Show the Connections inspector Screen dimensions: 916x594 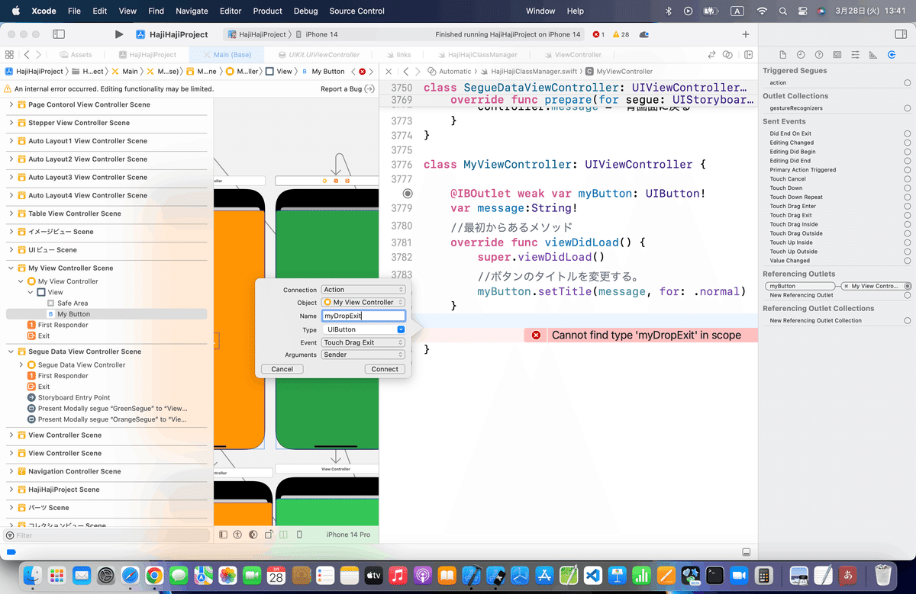pos(892,55)
